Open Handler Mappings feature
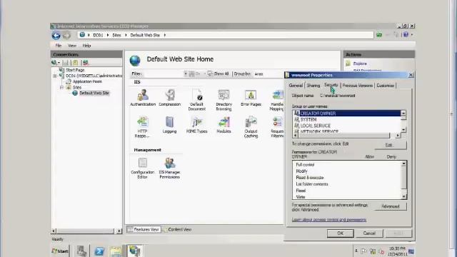Viewport: 457px width, 257px height. (277, 100)
